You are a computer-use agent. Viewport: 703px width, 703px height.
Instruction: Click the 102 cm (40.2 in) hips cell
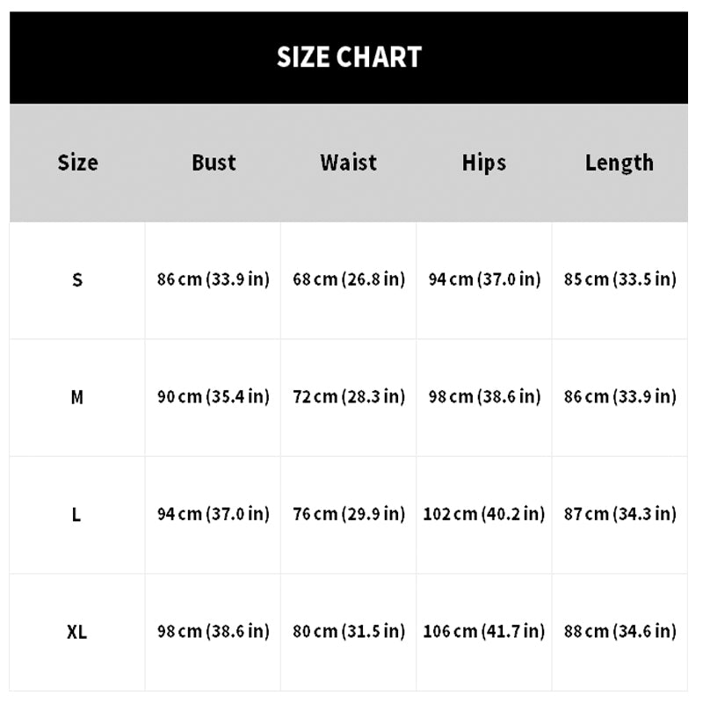pyautogui.click(x=484, y=514)
